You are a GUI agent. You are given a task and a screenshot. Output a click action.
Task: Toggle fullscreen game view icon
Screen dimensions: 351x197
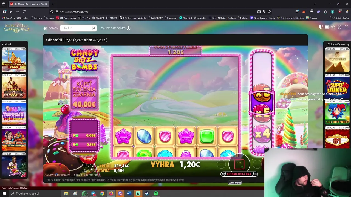[x=339, y=27]
